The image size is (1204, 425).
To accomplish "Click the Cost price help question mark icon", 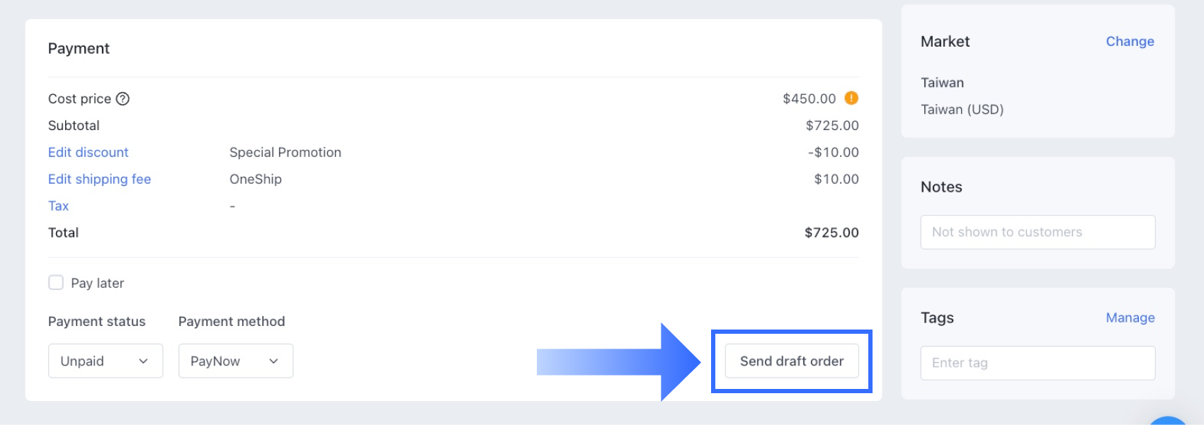I will pyautogui.click(x=123, y=99).
